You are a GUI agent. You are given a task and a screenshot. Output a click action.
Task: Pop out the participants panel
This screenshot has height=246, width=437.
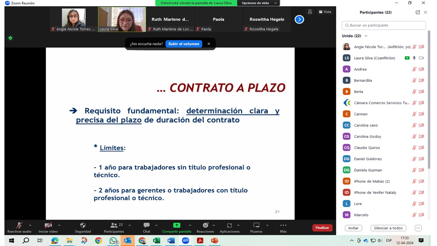[x=418, y=12]
